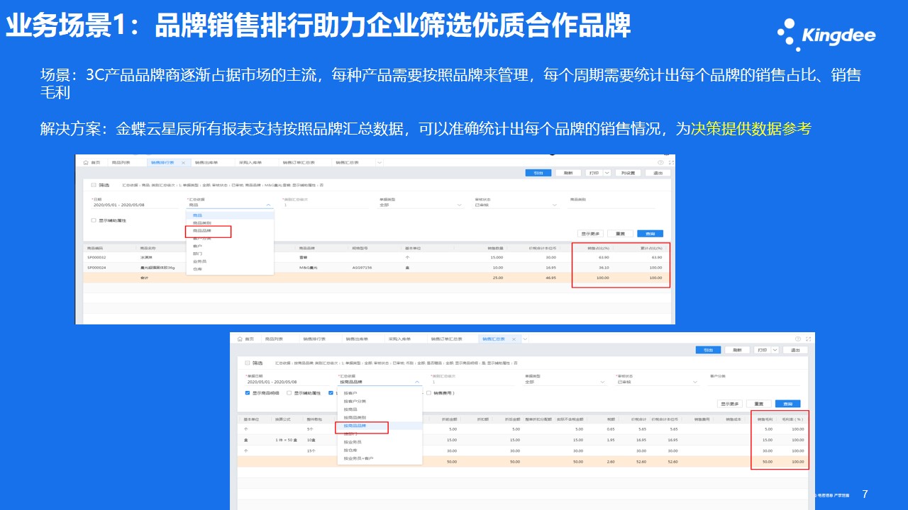Click 显示更多 in the 销售排行表 window
Screen dimensions: 908x510
(590, 234)
